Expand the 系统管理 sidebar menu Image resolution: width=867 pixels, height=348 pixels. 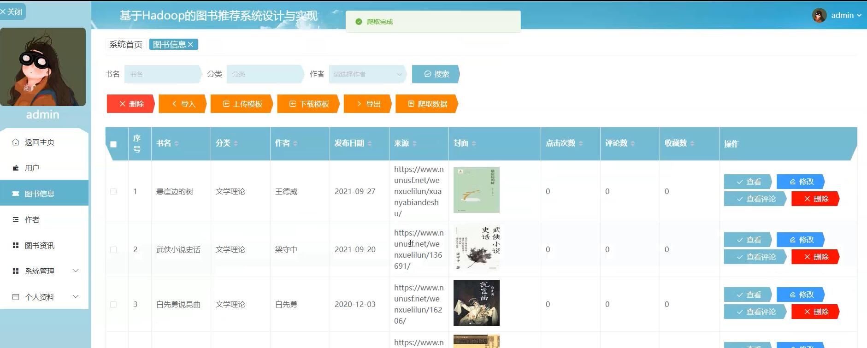tap(76, 271)
